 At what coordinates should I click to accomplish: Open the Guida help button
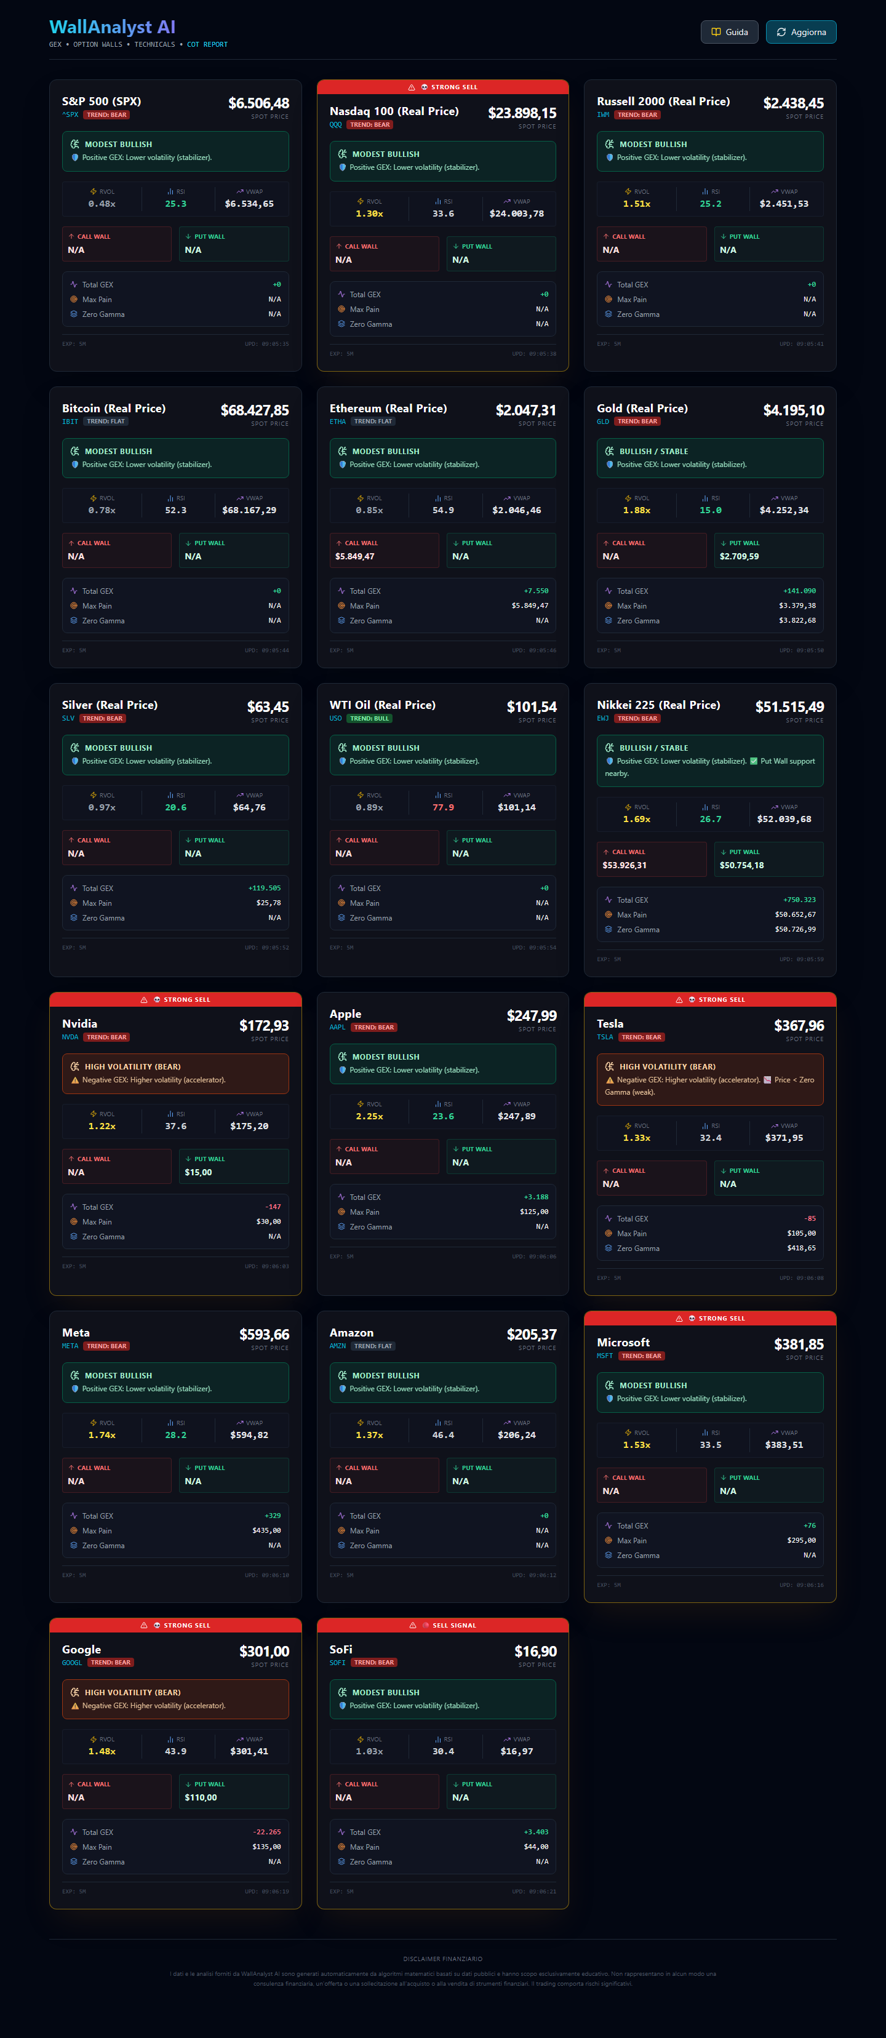(728, 33)
